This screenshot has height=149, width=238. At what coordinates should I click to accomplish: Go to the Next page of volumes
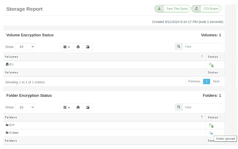pyautogui.click(x=216, y=81)
